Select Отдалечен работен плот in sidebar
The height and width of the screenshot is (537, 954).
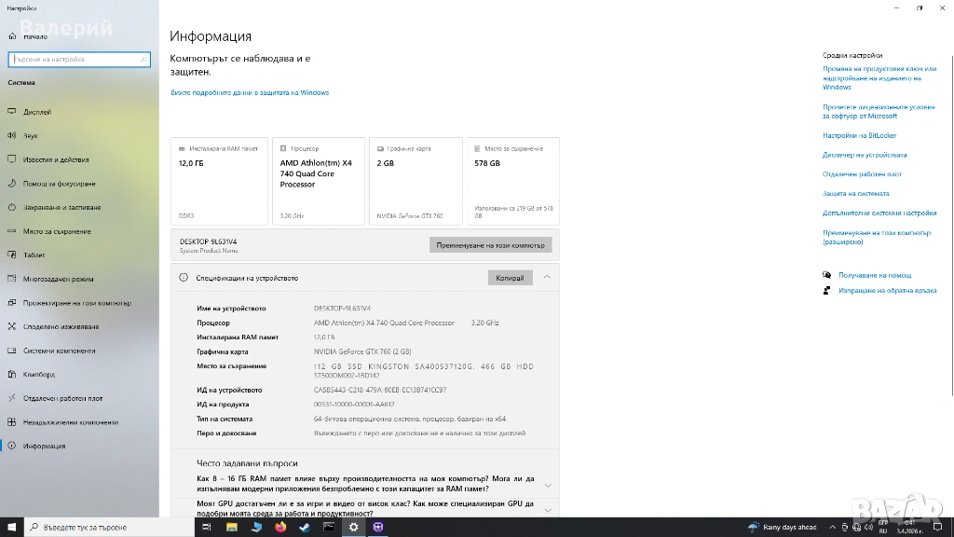coord(62,398)
